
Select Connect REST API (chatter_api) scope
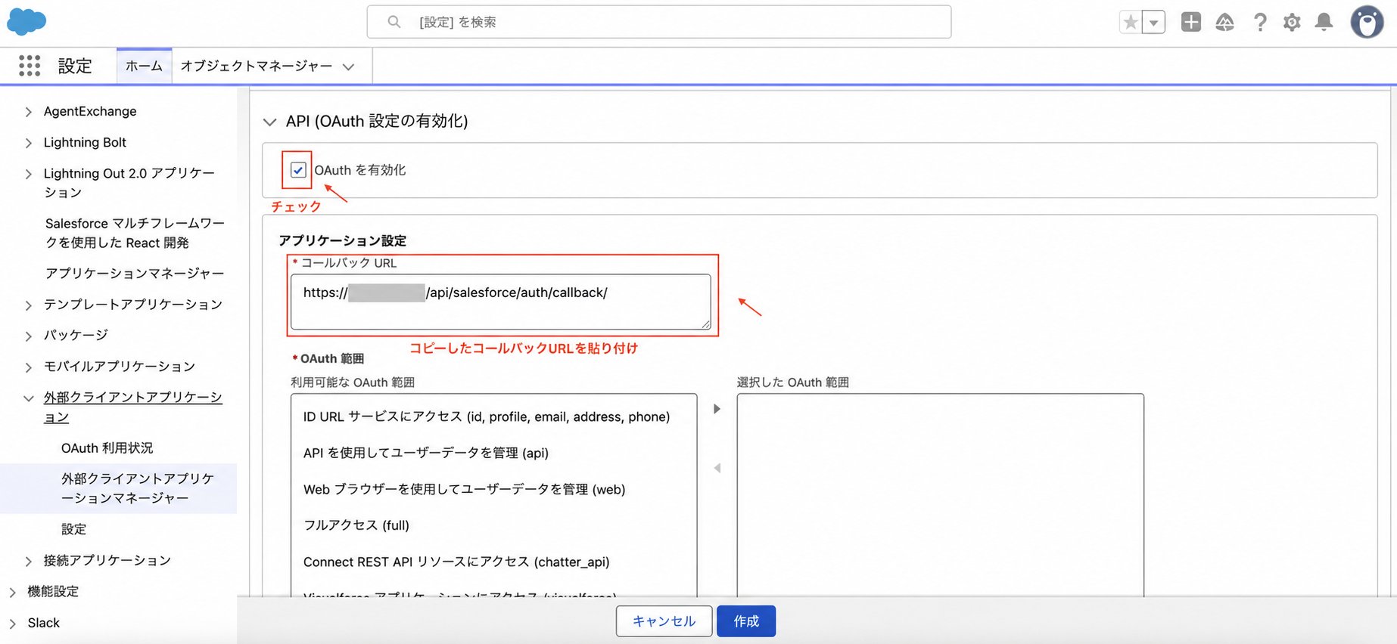tap(456, 562)
